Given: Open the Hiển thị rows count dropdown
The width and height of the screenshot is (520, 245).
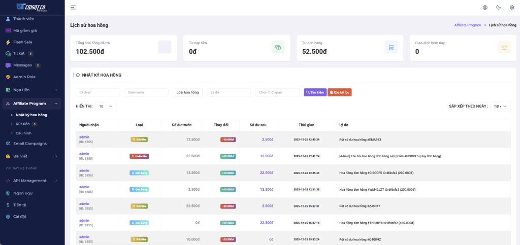Looking at the screenshot, I should pos(106,107).
